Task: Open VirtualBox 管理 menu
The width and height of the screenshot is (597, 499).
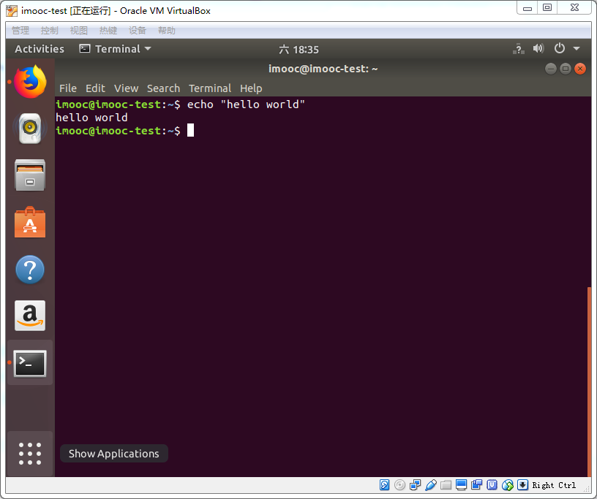Action: [x=20, y=31]
